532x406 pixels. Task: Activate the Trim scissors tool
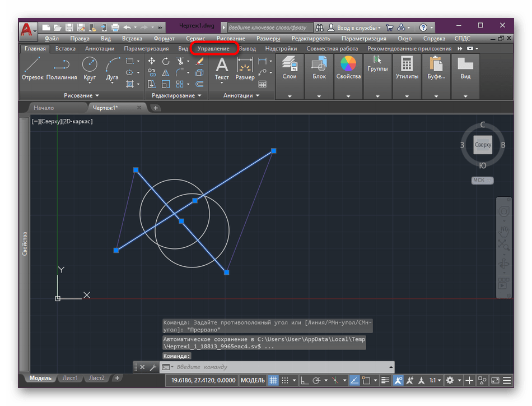180,61
